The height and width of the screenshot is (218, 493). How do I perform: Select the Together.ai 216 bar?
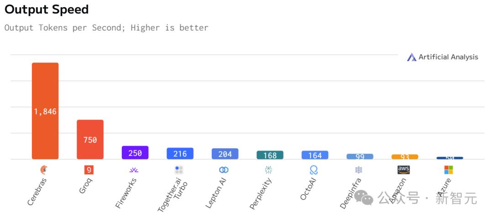click(x=180, y=154)
